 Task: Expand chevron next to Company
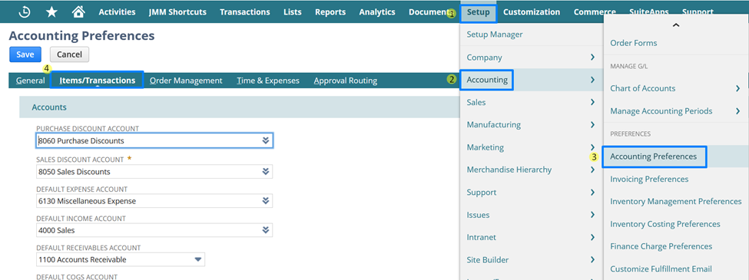(592, 58)
